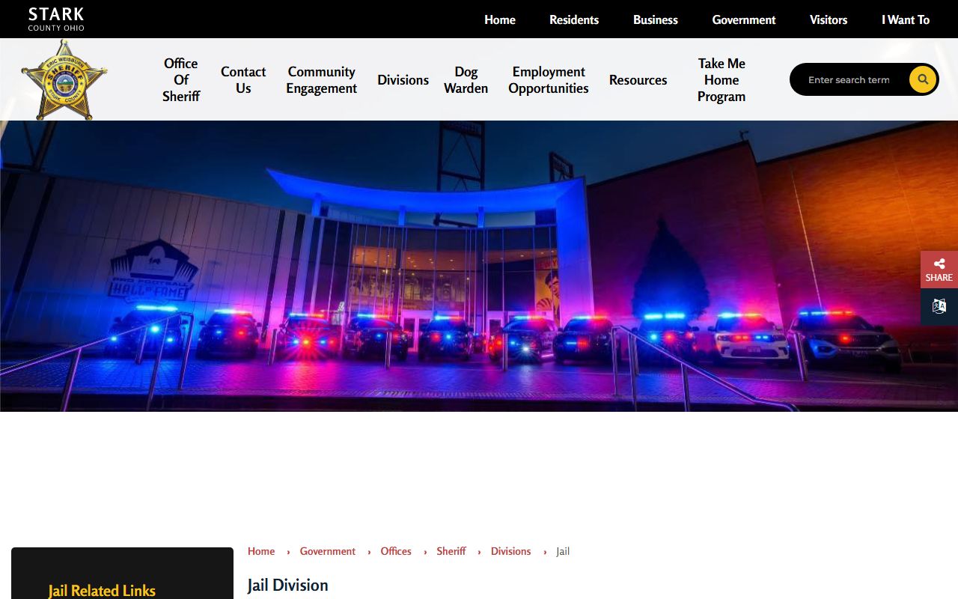
Task: Click the Home breadcrumb link
Action: pyautogui.click(x=261, y=551)
